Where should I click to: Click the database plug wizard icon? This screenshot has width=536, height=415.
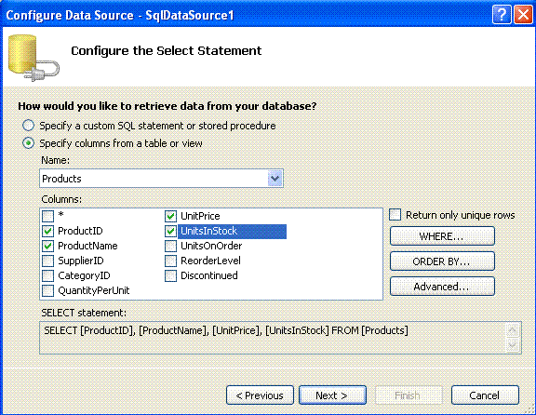click(33, 58)
